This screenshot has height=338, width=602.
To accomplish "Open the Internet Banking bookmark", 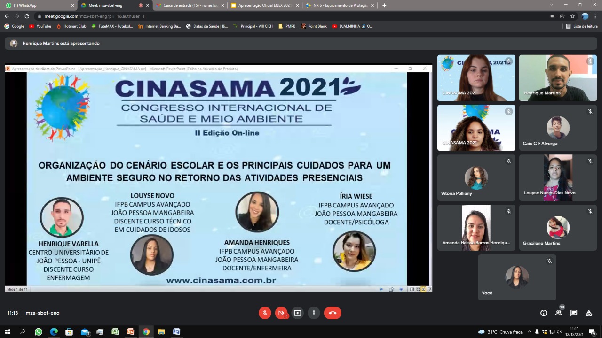I will (159, 26).
